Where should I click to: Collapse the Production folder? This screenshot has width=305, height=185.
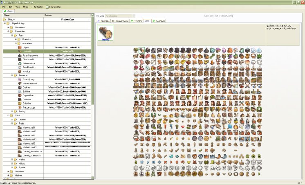coord(8,32)
